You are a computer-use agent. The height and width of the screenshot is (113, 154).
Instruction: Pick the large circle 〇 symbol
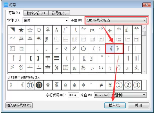tap(84, 49)
